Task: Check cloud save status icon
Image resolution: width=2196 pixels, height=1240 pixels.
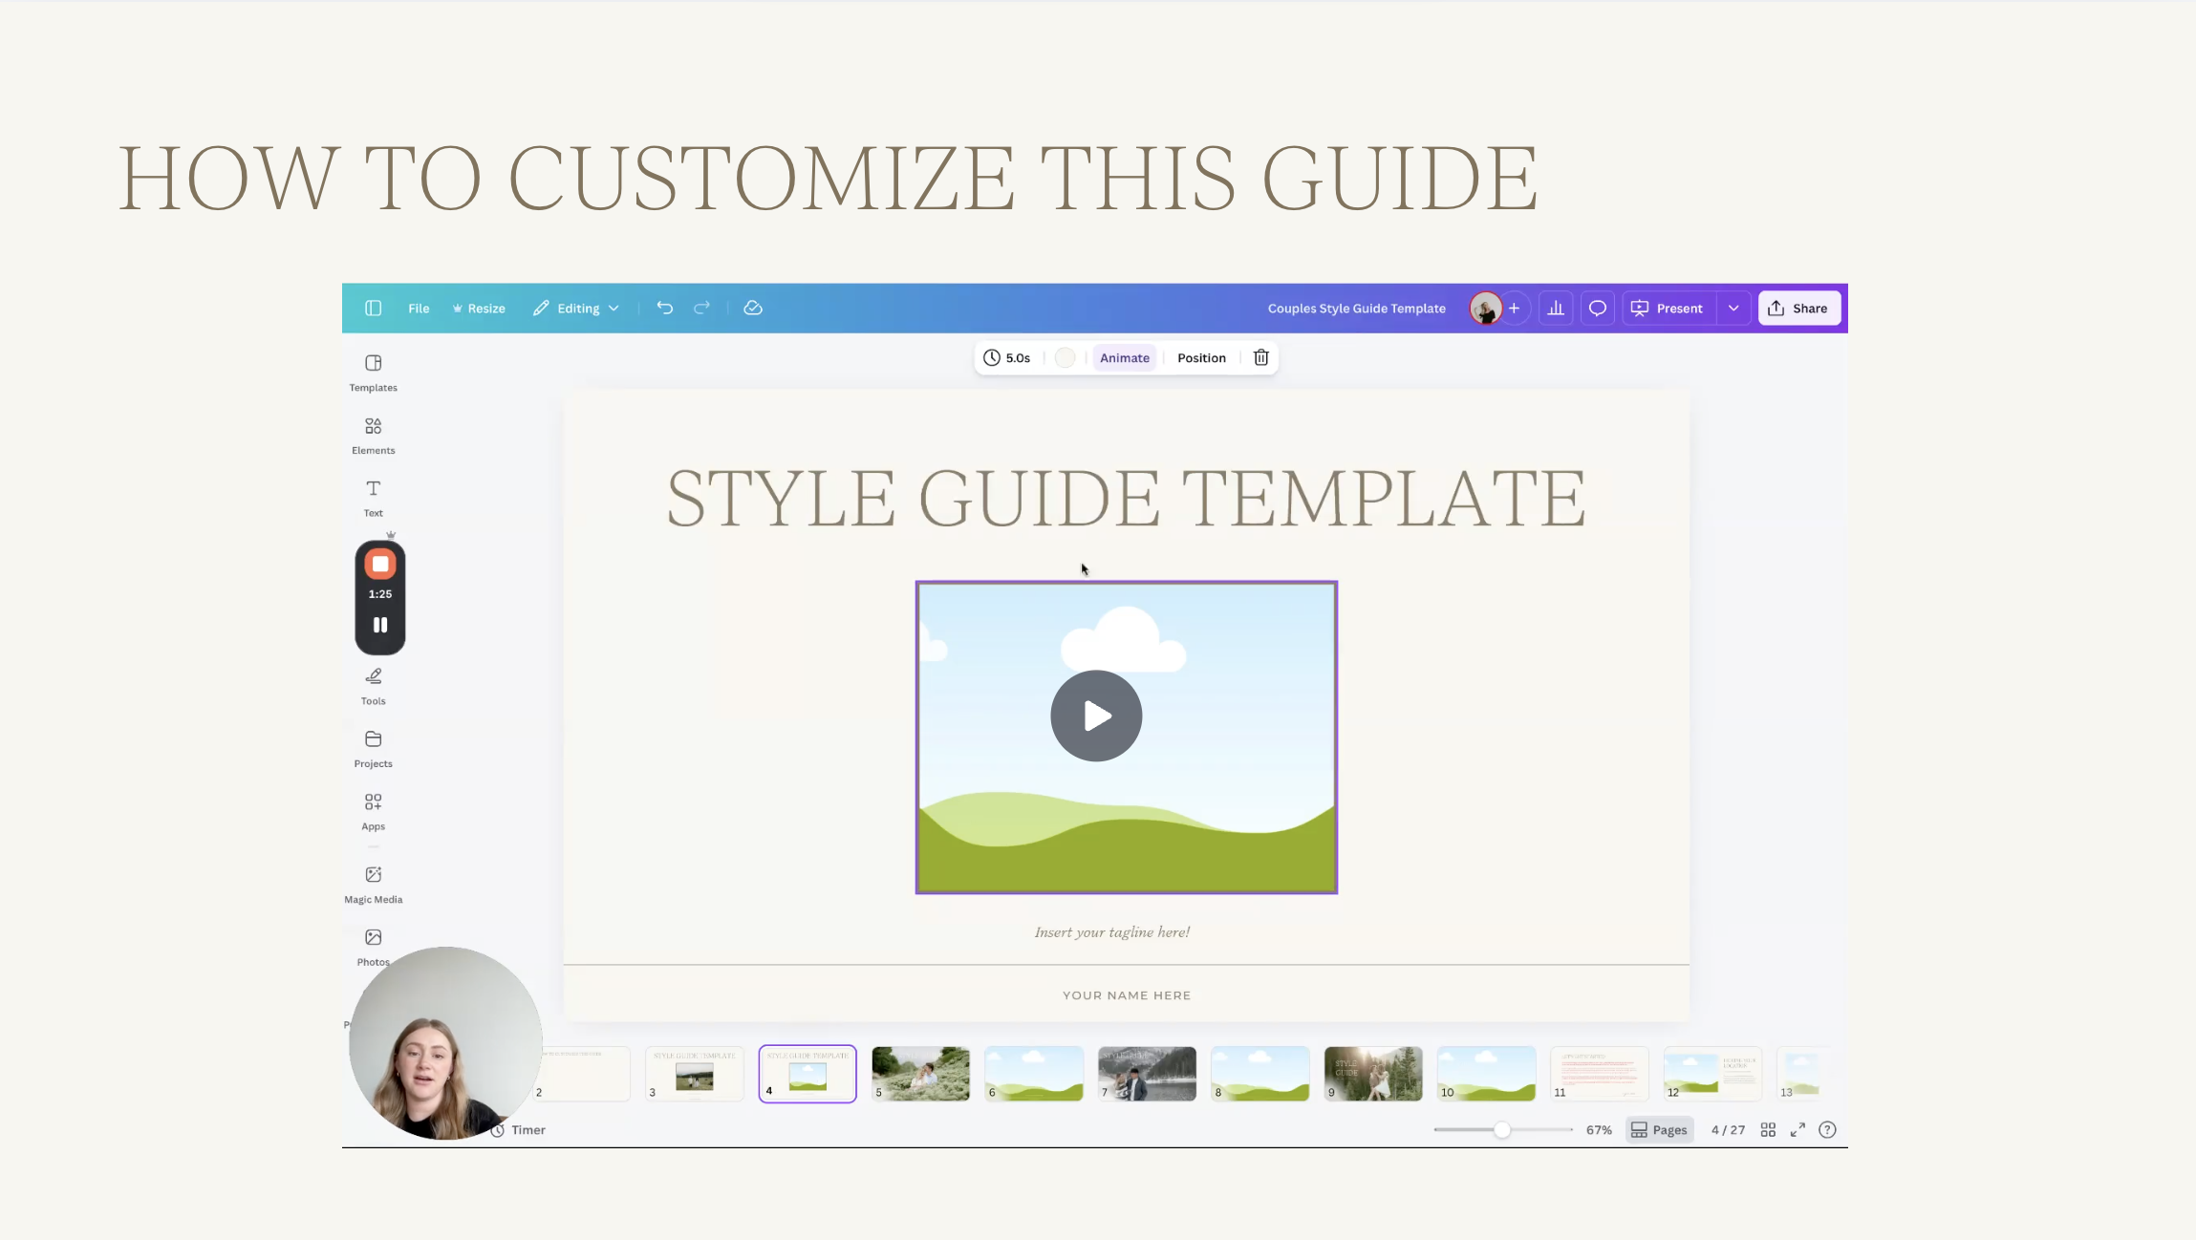Action: pos(753,308)
